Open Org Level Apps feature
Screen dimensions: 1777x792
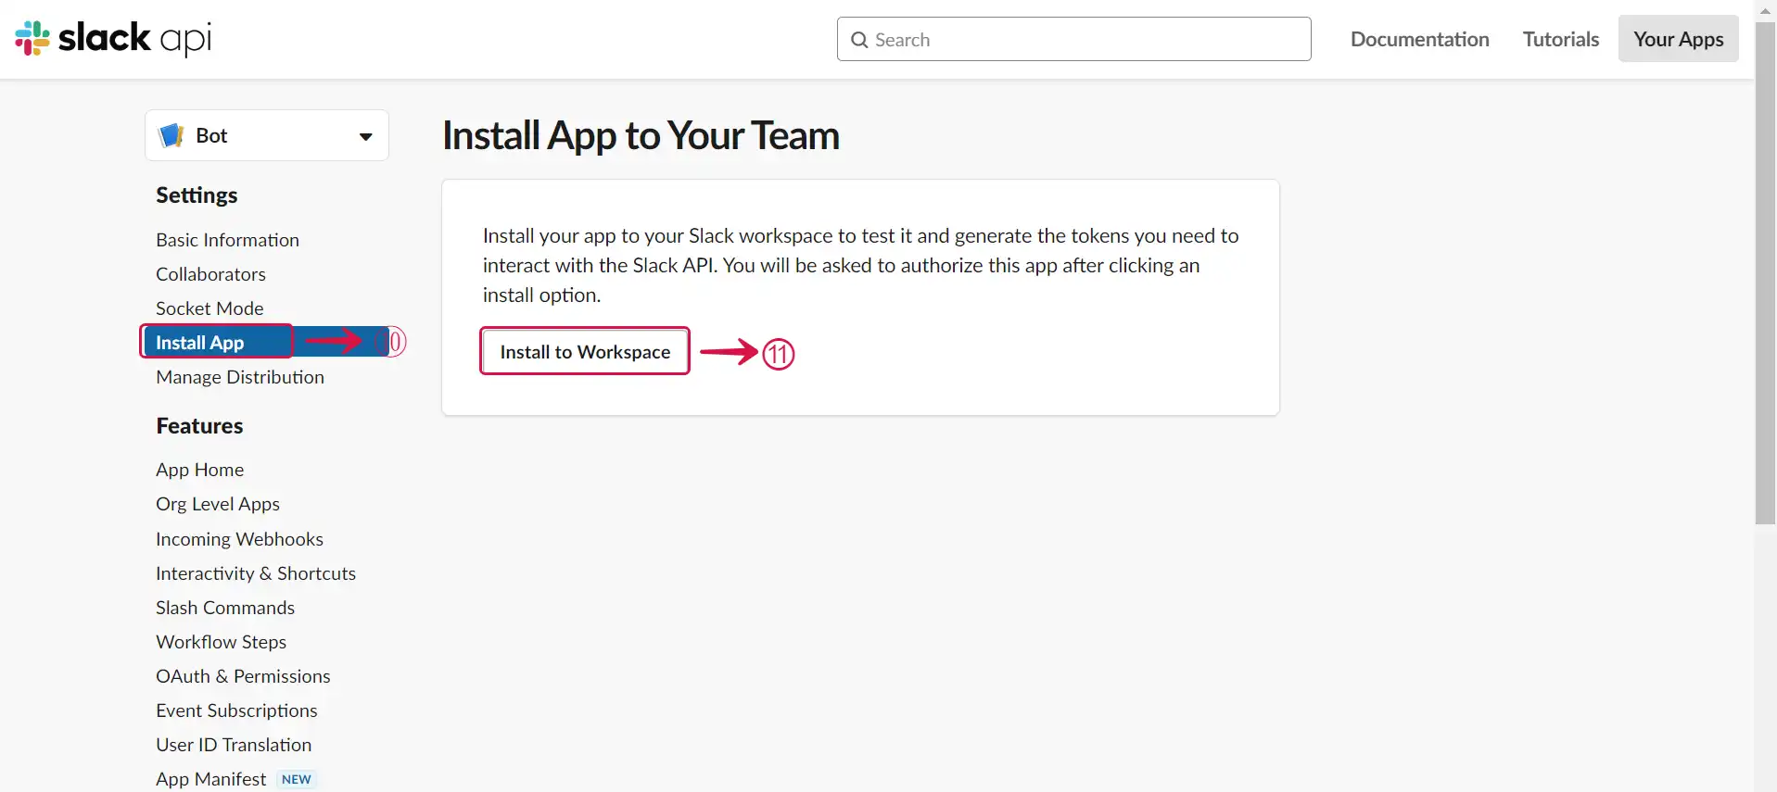(218, 504)
